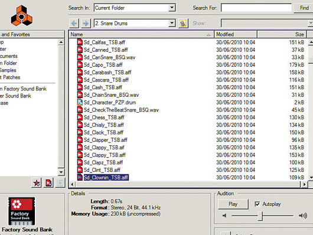
Task: Click the Play audition button
Action: (233, 204)
